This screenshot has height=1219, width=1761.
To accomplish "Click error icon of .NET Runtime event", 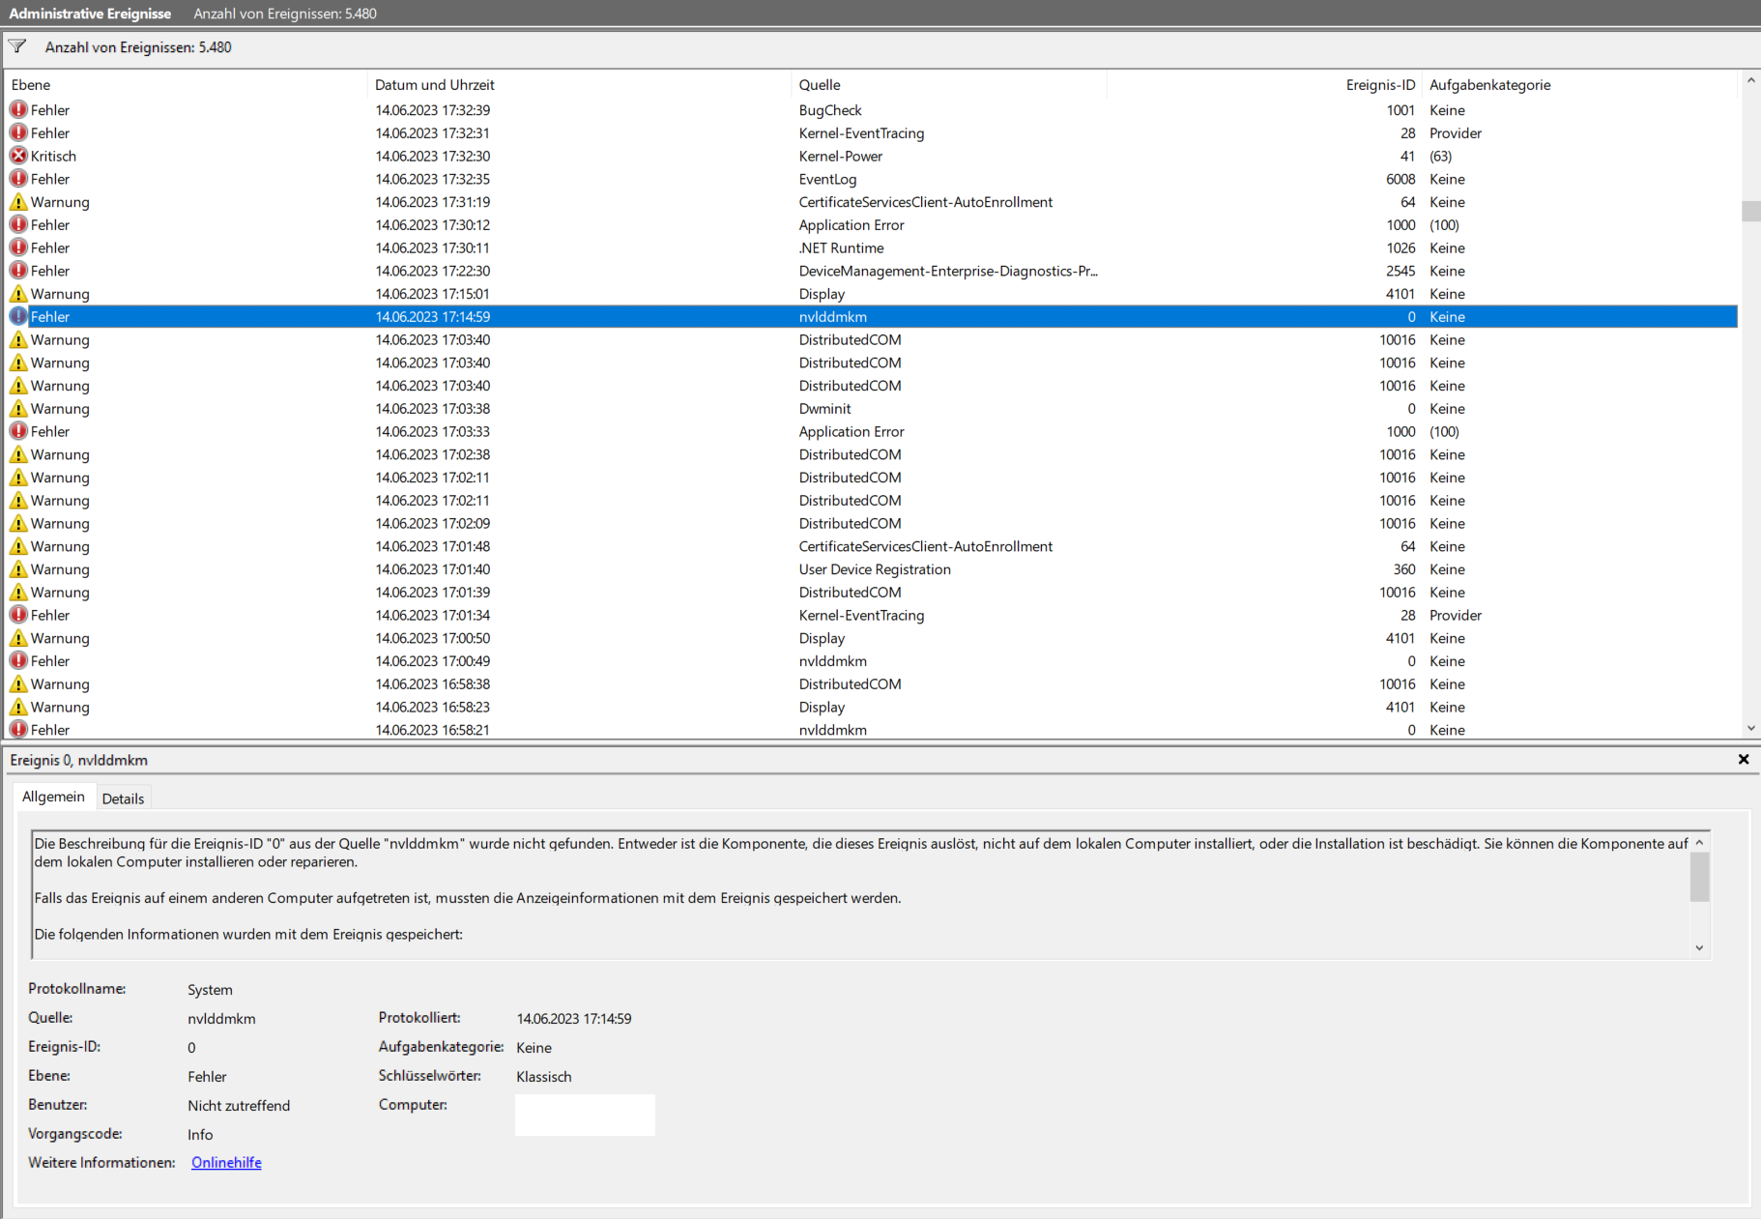I will (x=18, y=247).
